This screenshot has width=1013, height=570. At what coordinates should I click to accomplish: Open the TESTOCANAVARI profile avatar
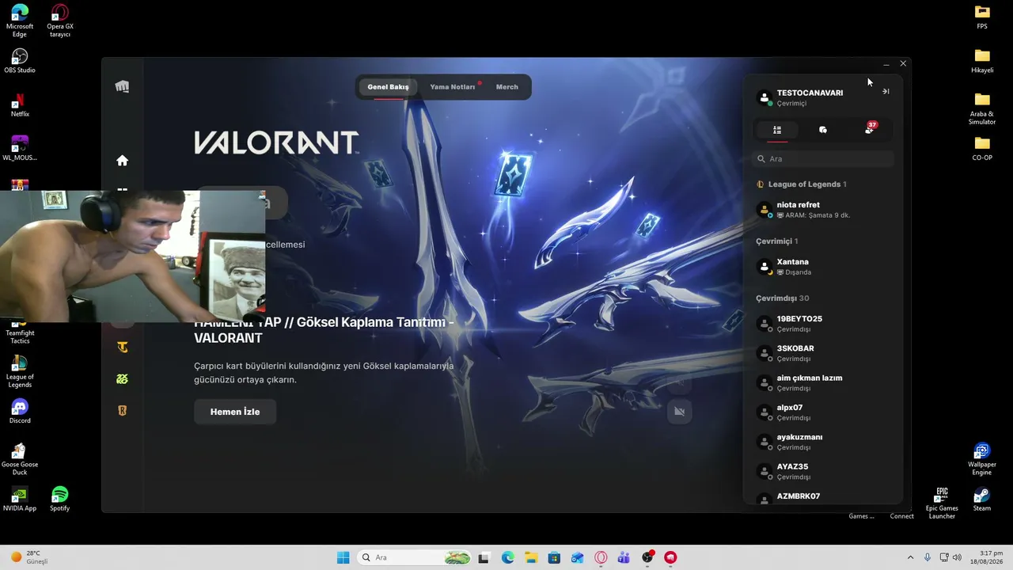click(764, 97)
